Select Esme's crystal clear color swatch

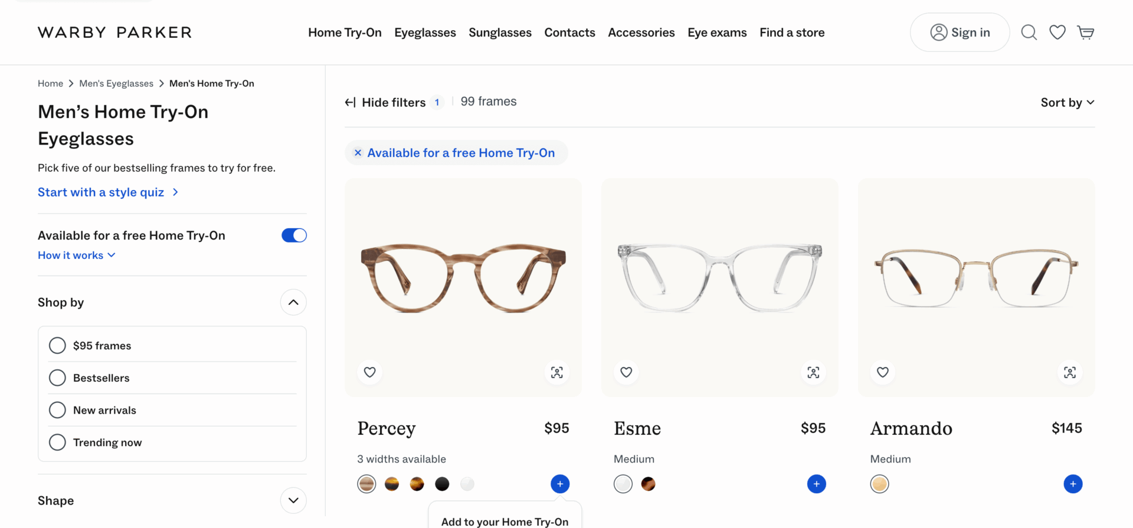[x=623, y=484]
